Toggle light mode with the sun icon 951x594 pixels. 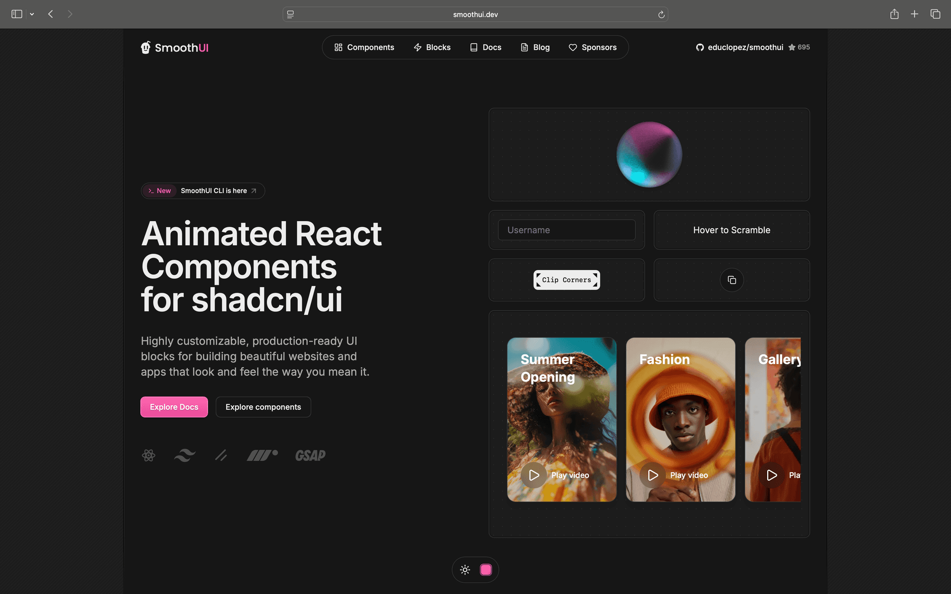[x=465, y=570]
